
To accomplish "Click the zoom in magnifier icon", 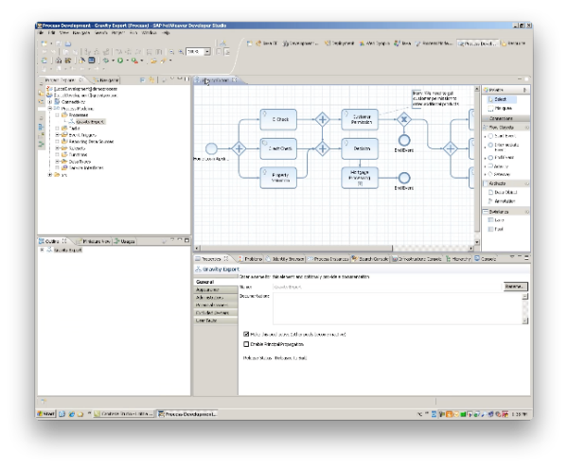I will [x=181, y=52].
